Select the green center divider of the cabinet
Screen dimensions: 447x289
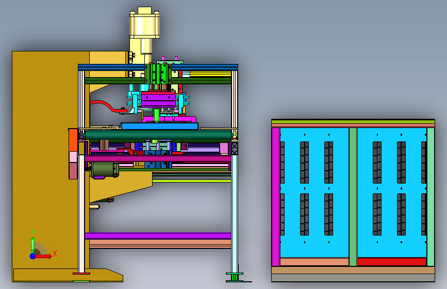click(x=353, y=197)
